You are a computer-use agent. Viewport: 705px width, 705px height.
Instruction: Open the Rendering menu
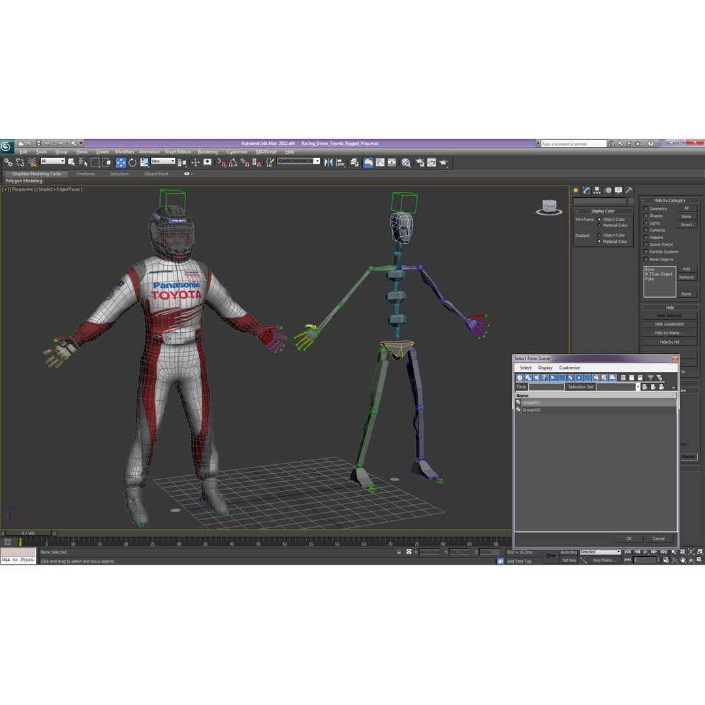208,152
